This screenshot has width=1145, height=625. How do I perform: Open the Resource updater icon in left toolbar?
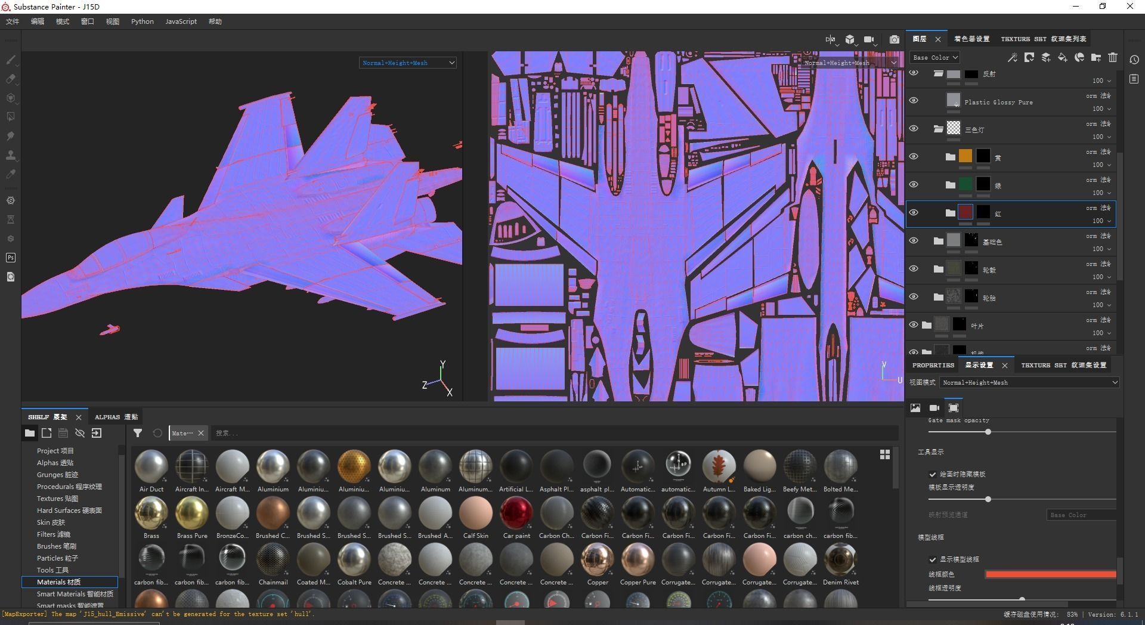coord(11,277)
